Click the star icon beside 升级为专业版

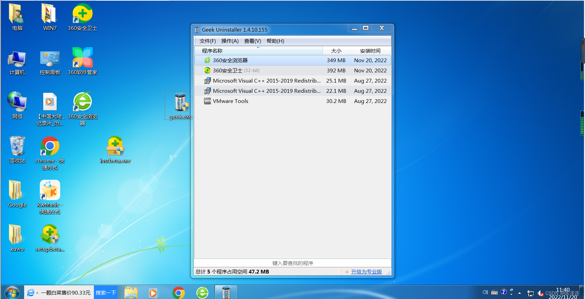coord(347,272)
